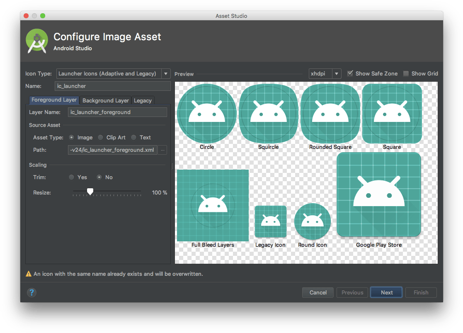Click the Previous button
This screenshot has height=333, width=463.
[352, 292]
